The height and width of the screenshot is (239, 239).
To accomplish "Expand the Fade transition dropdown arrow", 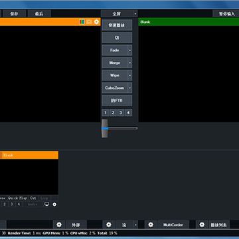I will 130,50.
